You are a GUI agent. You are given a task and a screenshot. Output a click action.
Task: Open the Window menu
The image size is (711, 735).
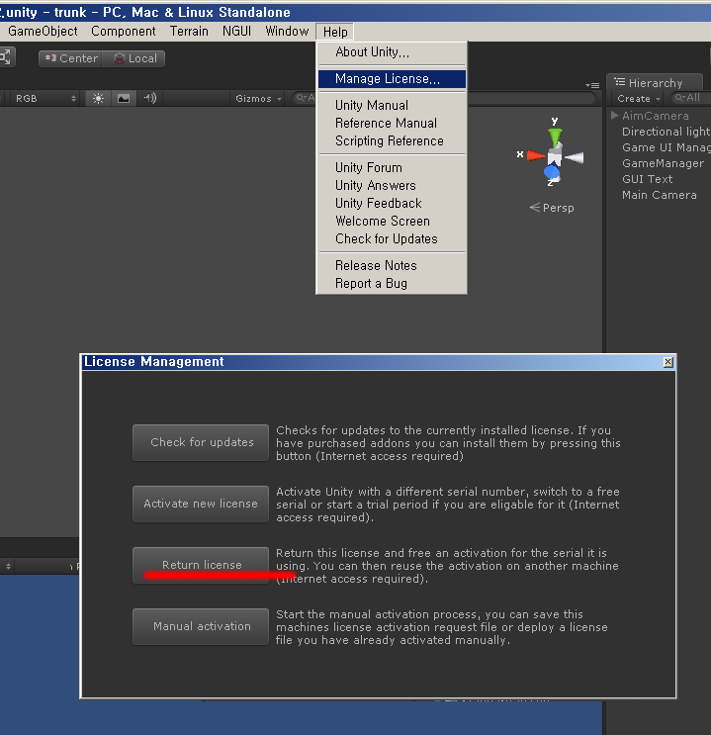click(x=287, y=32)
